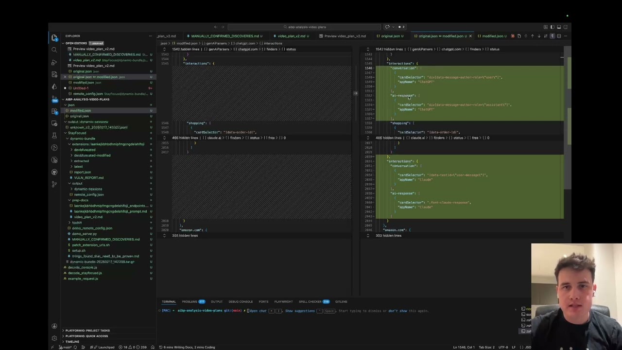Image resolution: width=622 pixels, height=350 pixels.
Task: Navigate forward arrow in title bar
Action: 223,27
